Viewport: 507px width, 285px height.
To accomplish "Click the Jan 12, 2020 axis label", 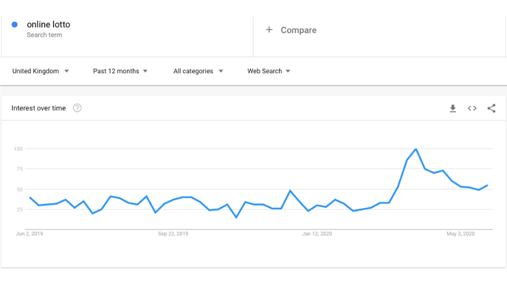I will [x=317, y=234].
